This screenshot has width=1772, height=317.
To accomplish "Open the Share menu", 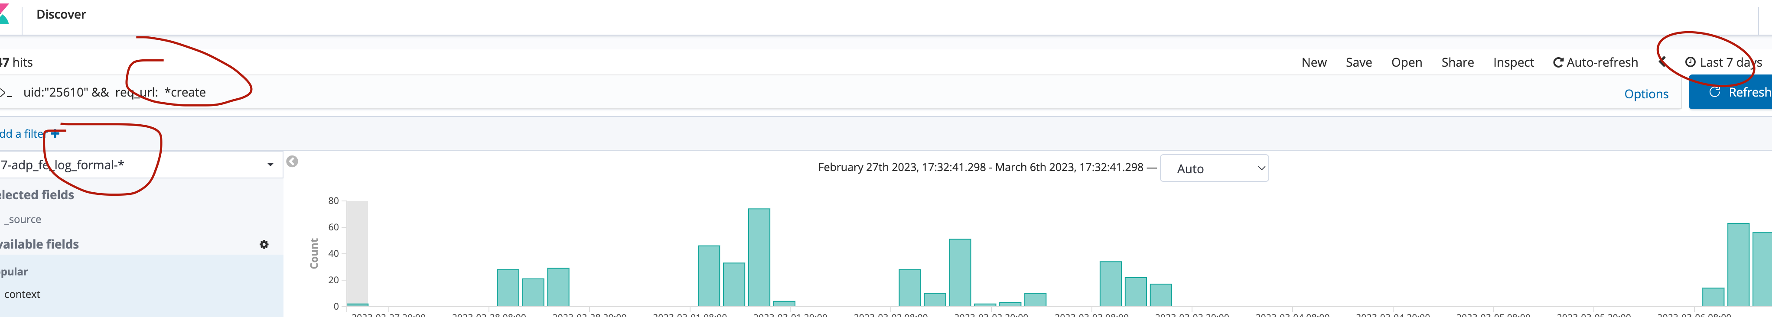I will click(x=1457, y=62).
